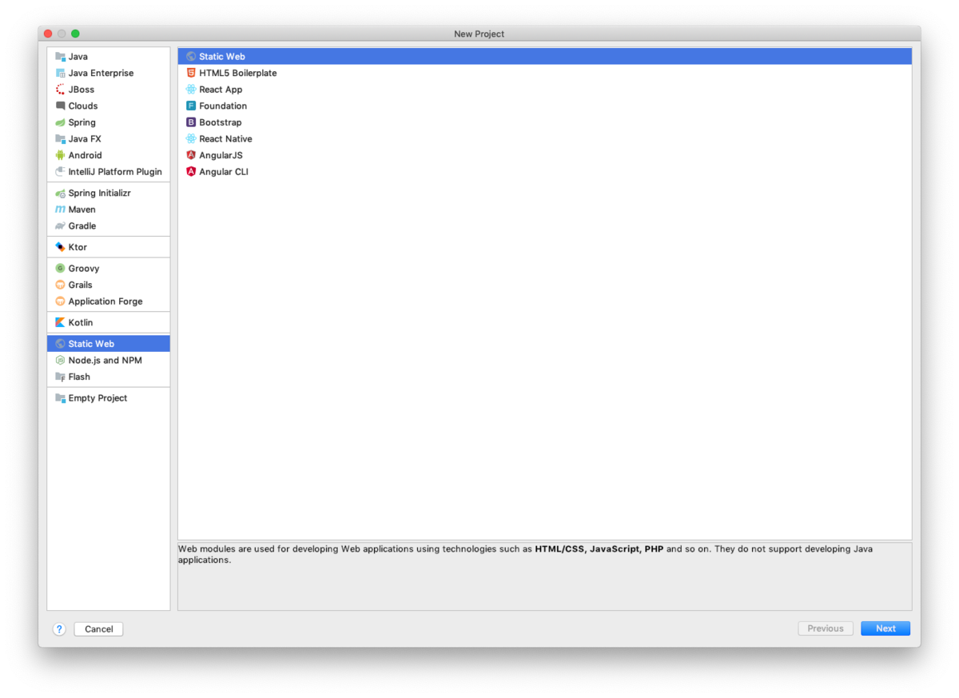Choose the React App atom icon
Screen dimensions: 959x698
(x=191, y=90)
